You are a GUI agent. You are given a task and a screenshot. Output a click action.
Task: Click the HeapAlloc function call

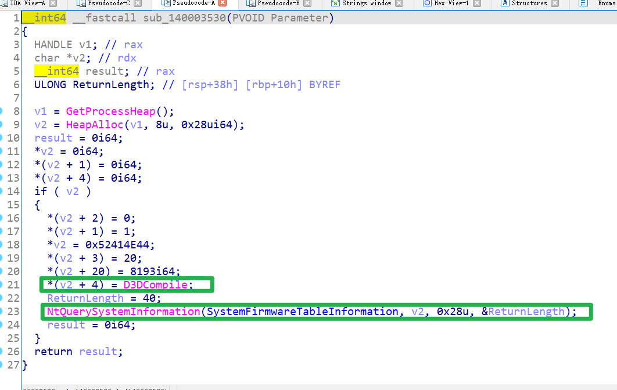tap(95, 125)
